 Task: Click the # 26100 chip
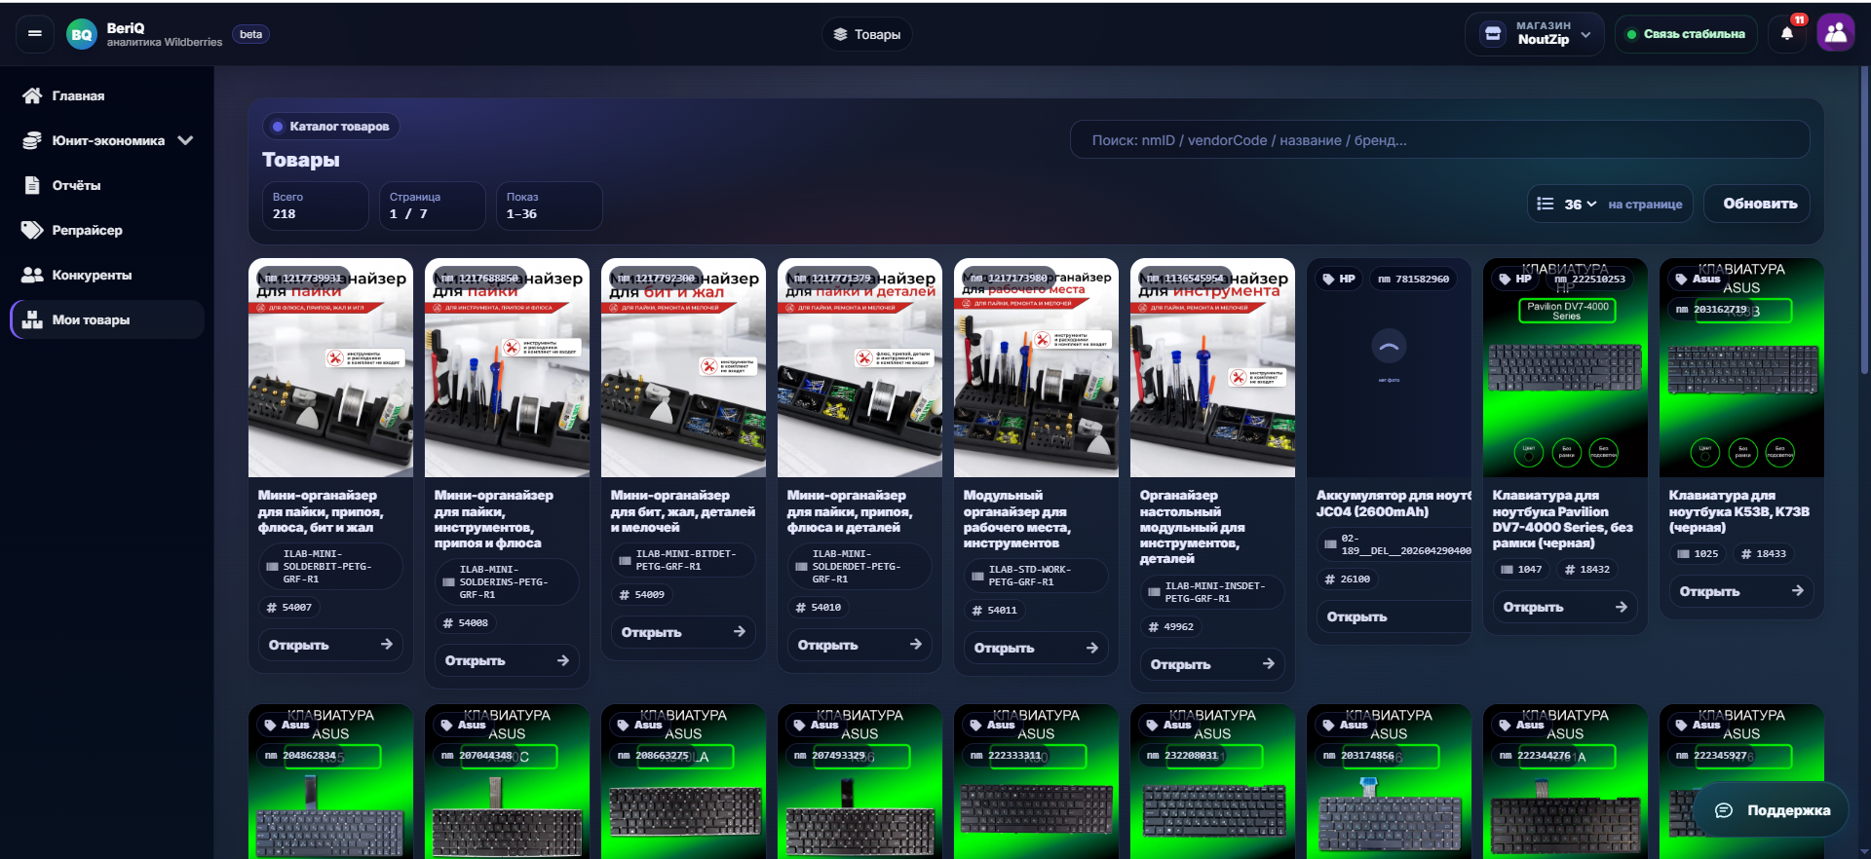1348,579
